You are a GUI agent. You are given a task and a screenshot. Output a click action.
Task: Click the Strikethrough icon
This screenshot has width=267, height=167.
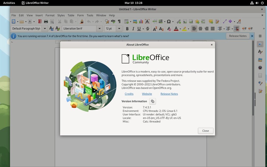[x=148, y=29]
